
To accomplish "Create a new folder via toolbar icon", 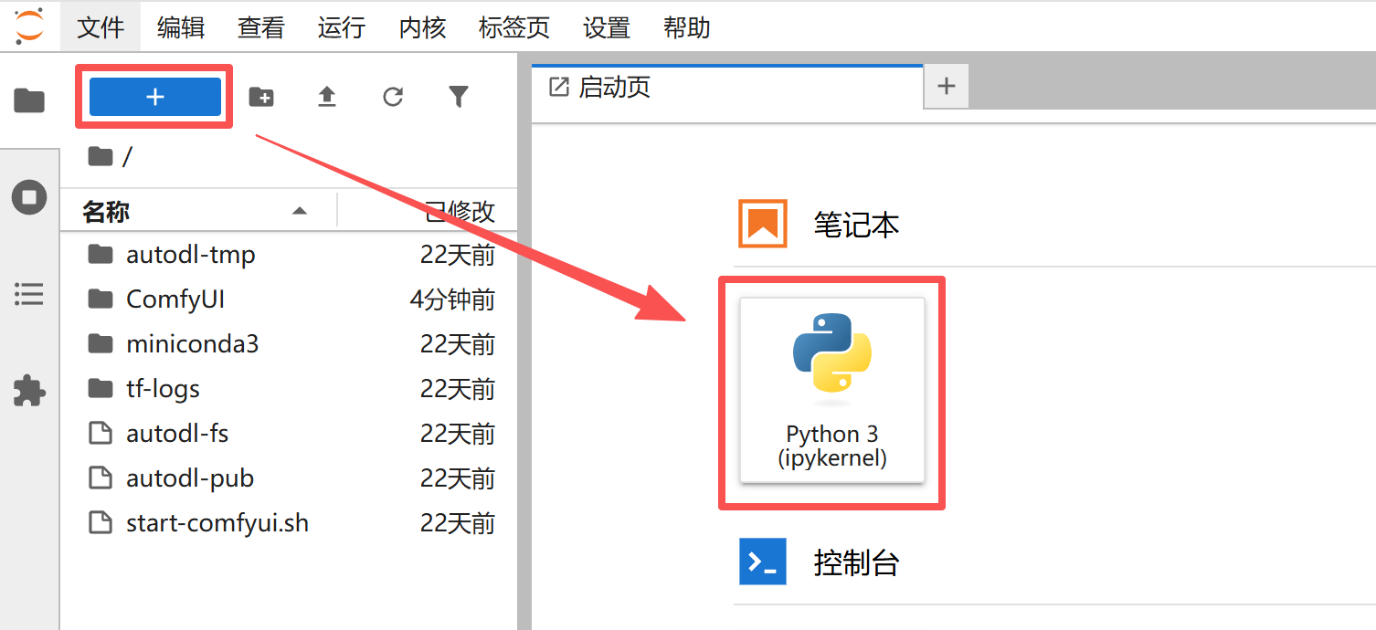I will (x=261, y=97).
